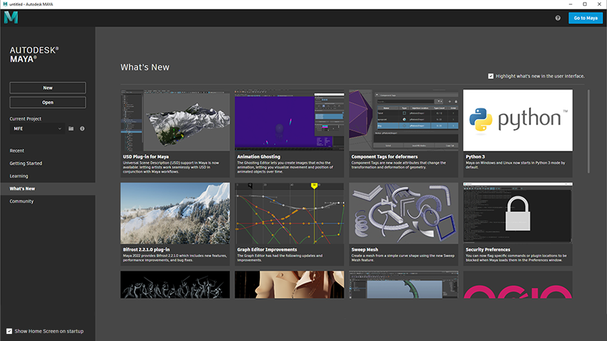Switch to the Learning section
The image size is (607, 341).
tap(19, 176)
